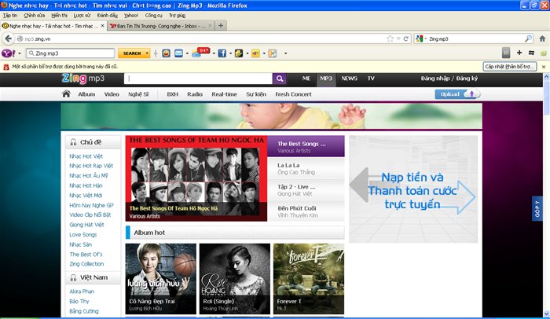Screen dimensions: 550x319
Task: Open the Yahoo Mail envelope icon
Action: [179, 53]
